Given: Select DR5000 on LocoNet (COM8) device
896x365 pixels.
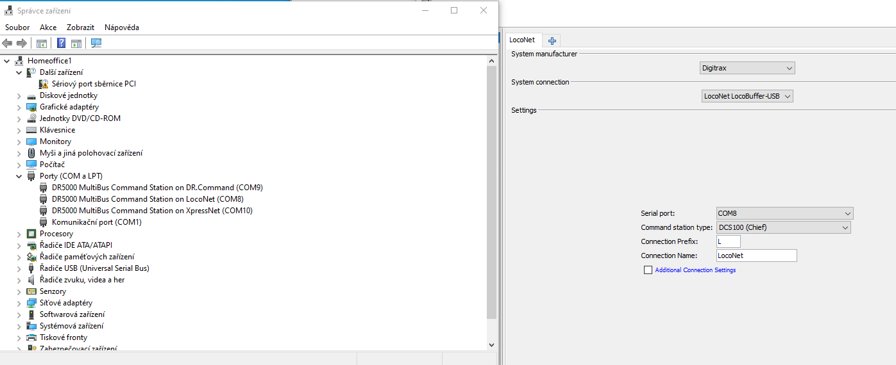Looking at the screenshot, I should (148, 199).
